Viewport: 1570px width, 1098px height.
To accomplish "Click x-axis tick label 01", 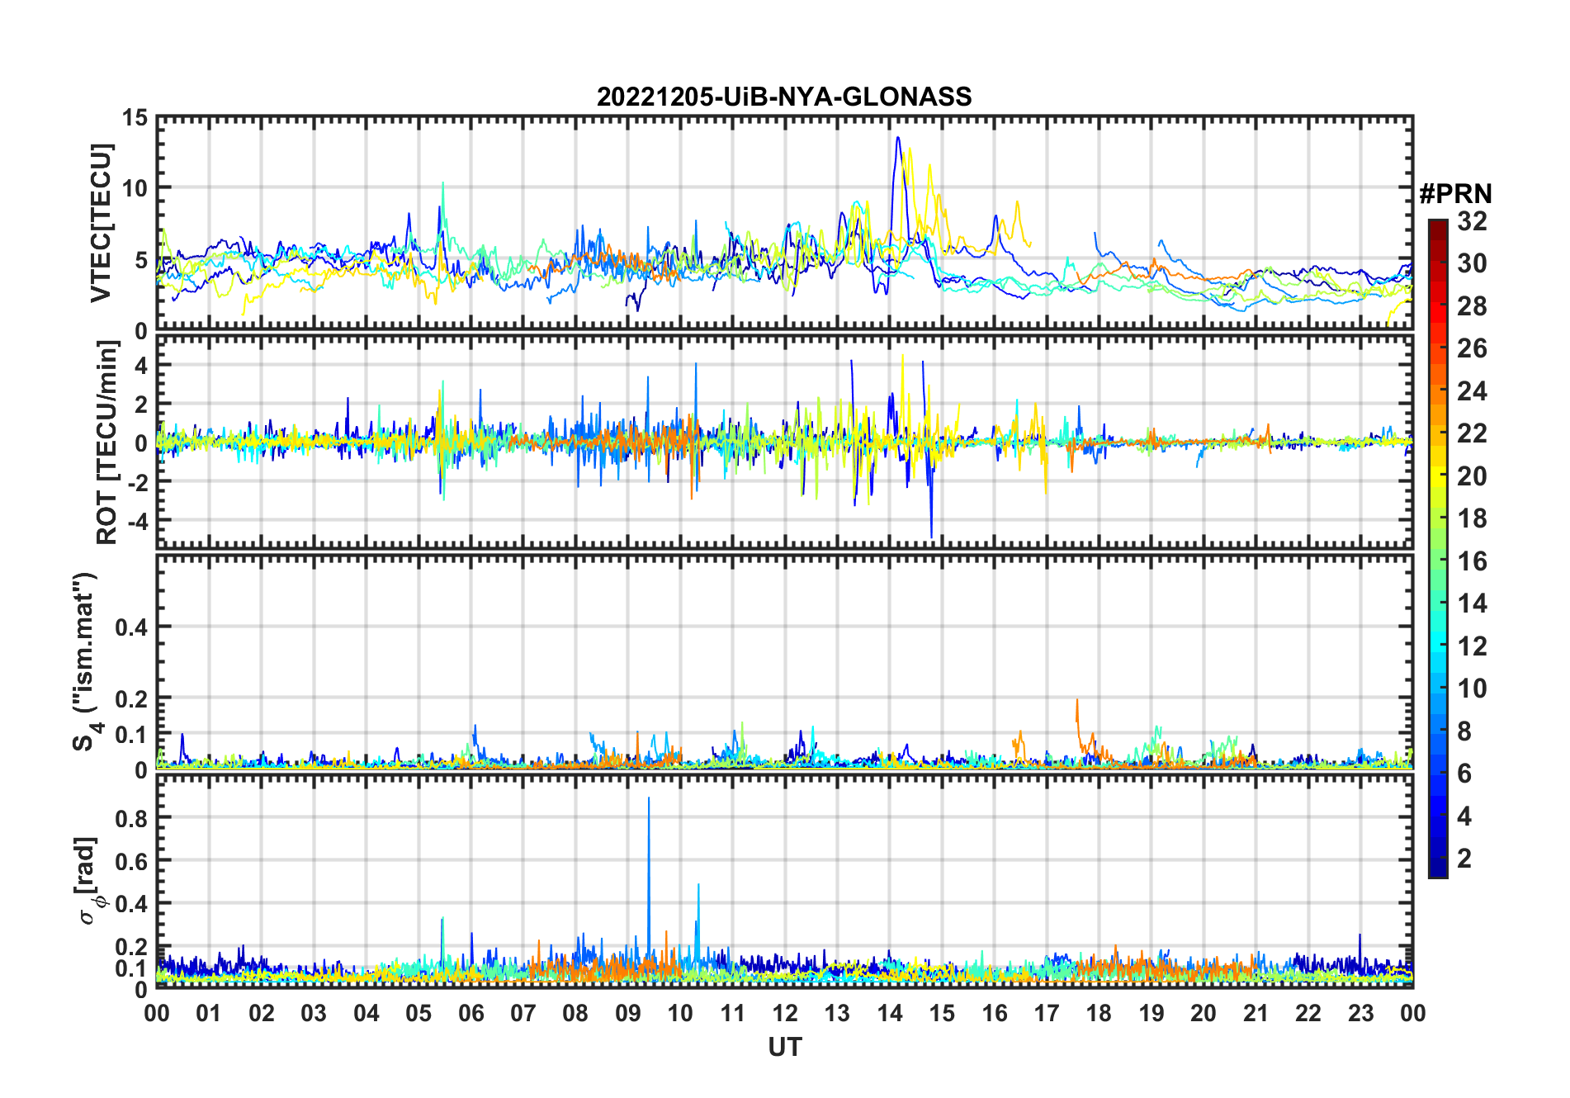I will point(209,1013).
